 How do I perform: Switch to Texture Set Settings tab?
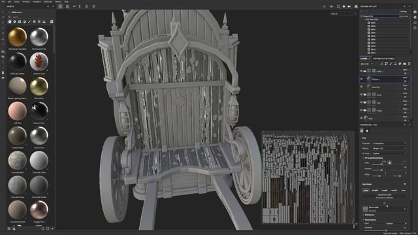[383, 59]
